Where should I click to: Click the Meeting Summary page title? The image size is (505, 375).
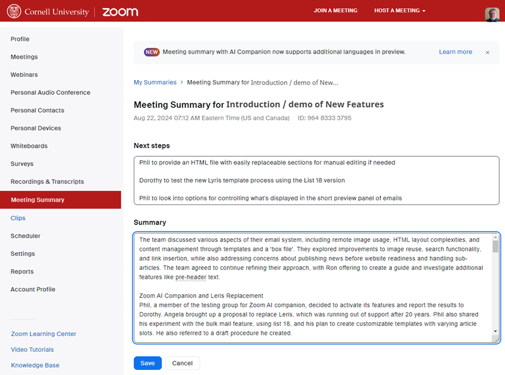[259, 105]
